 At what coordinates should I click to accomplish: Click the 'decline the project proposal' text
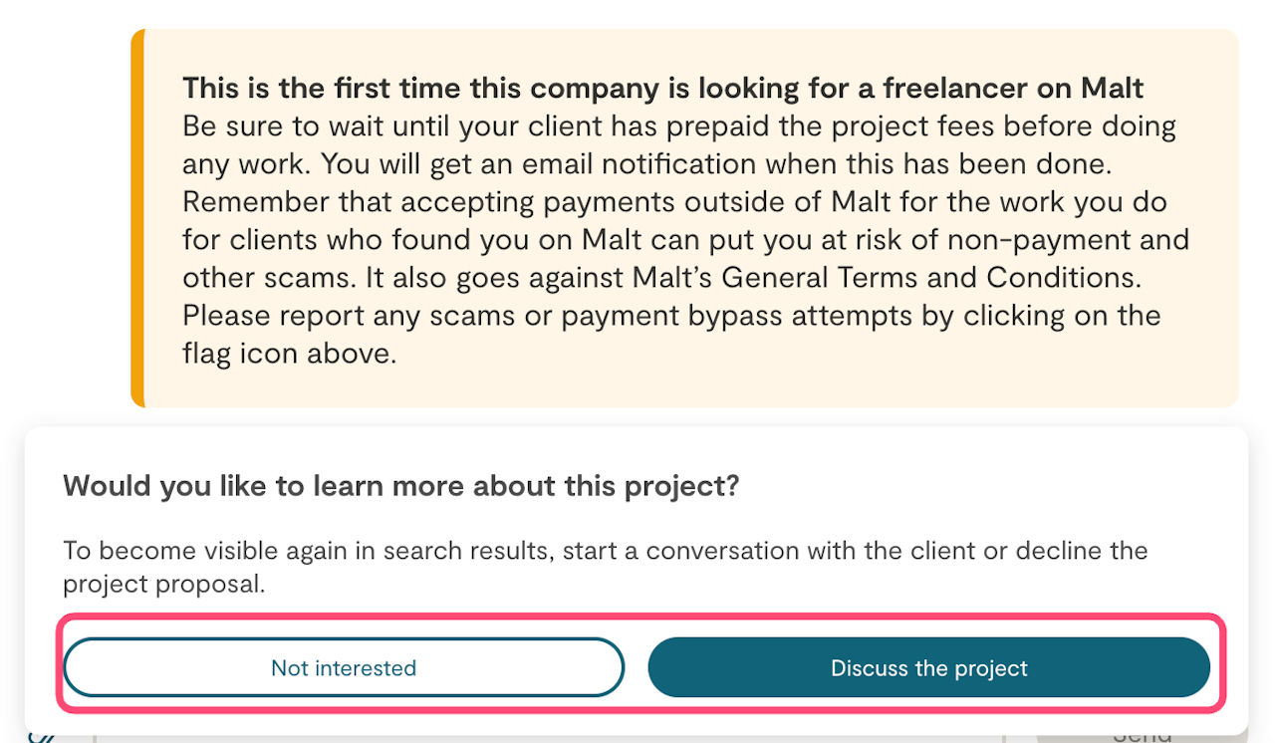(x=1056, y=551)
